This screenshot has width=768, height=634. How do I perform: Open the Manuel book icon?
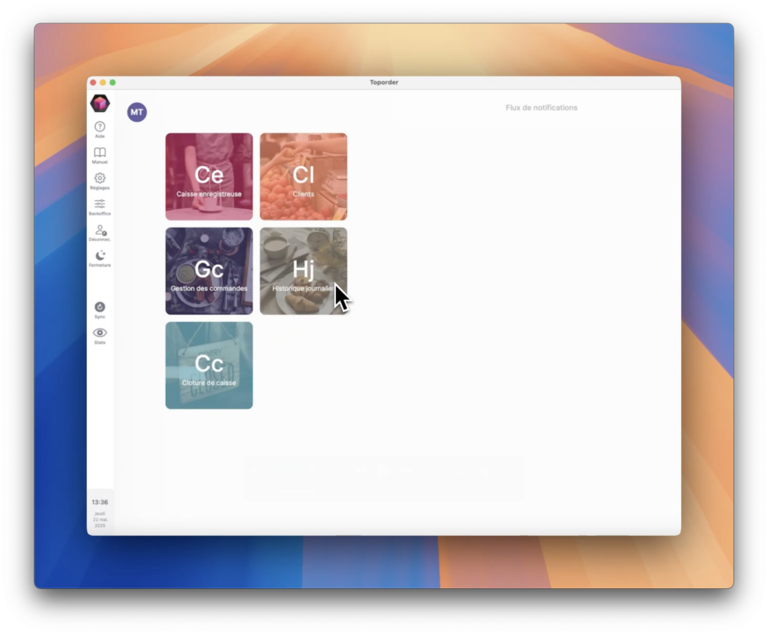click(x=100, y=153)
